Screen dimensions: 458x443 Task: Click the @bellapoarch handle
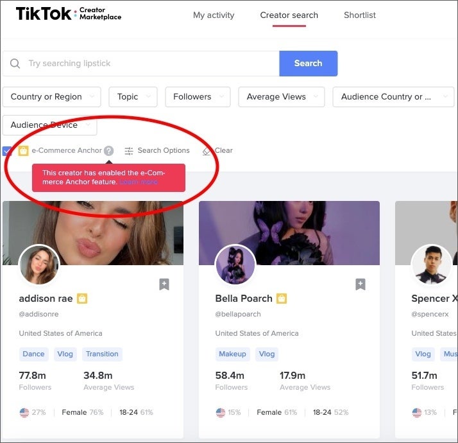[238, 315]
